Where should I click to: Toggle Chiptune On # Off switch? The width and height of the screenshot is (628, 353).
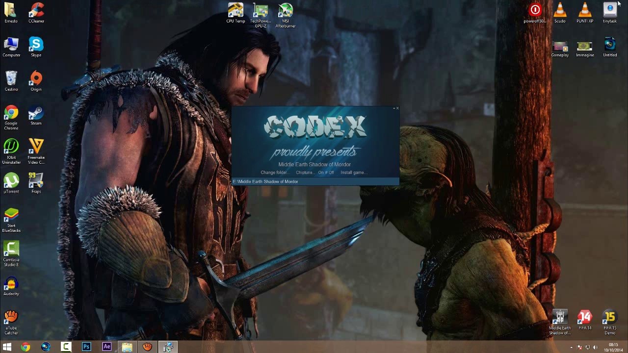click(326, 173)
